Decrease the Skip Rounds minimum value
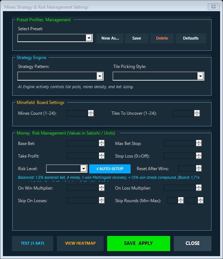This screenshot has height=259, width=223. click(x=181, y=202)
